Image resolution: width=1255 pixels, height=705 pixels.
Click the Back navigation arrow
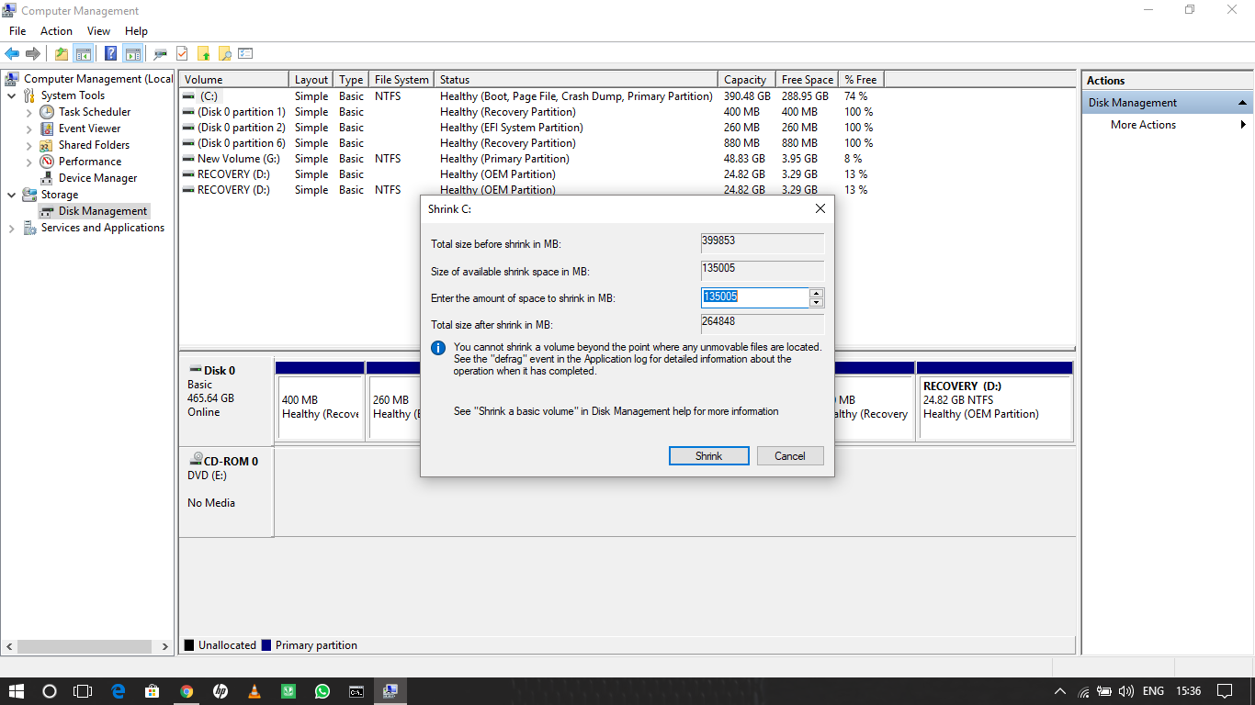[x=12, y=52]
